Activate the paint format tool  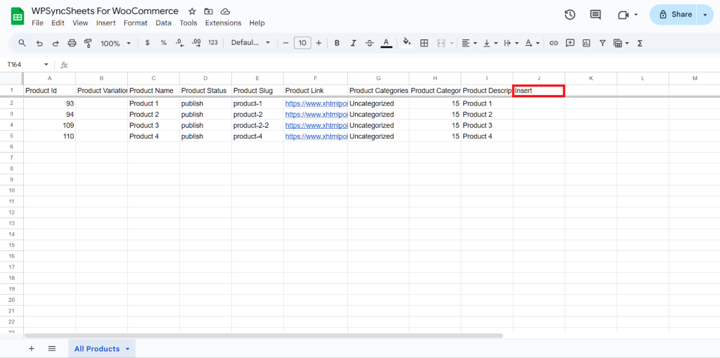click(x=88, y=43)
